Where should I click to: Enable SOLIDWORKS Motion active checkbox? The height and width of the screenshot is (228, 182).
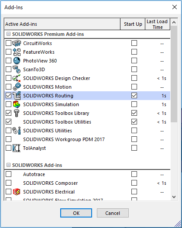pyautogui.click(x=8, y=87)
